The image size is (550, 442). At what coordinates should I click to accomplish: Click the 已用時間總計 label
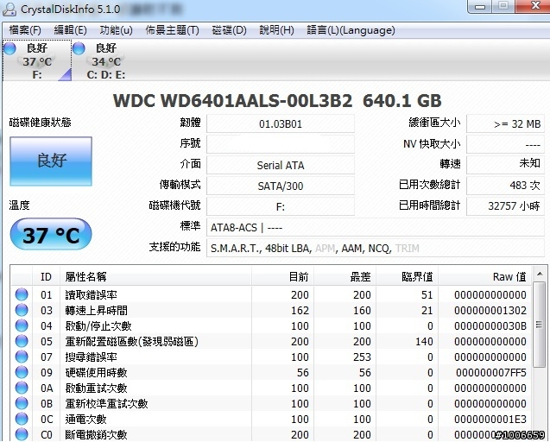point(429,205)
